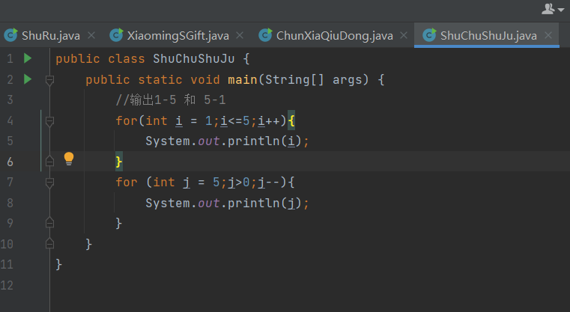570x312 pixels.
Task: Click the main method name on line 2
Action: tap(243, 79)
